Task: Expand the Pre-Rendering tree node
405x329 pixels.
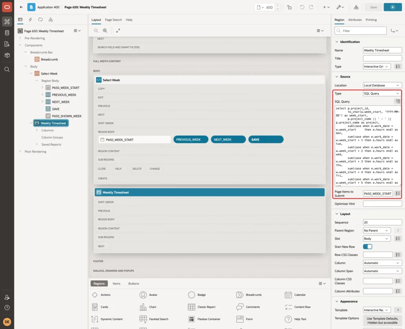Action: [20, 38]
